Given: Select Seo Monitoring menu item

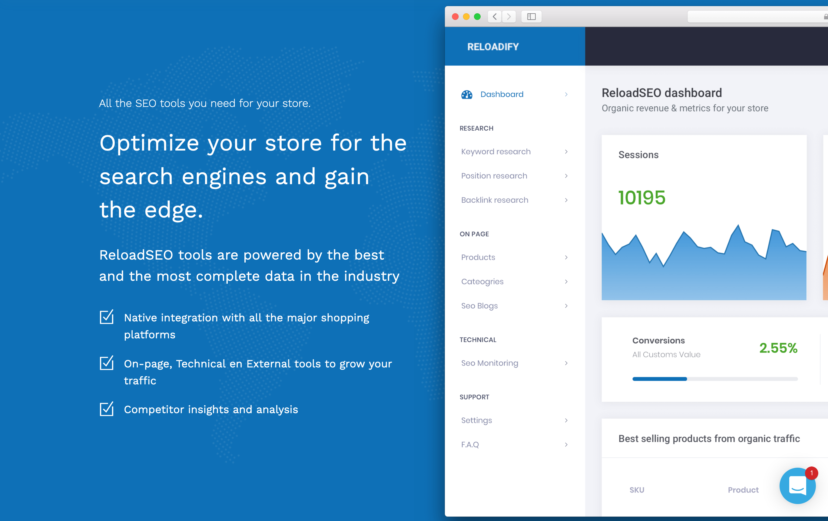Looking at the screenshot, I should tap(490, 363).
